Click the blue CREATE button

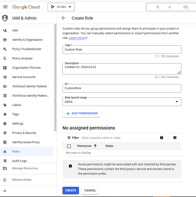(71, 190)
